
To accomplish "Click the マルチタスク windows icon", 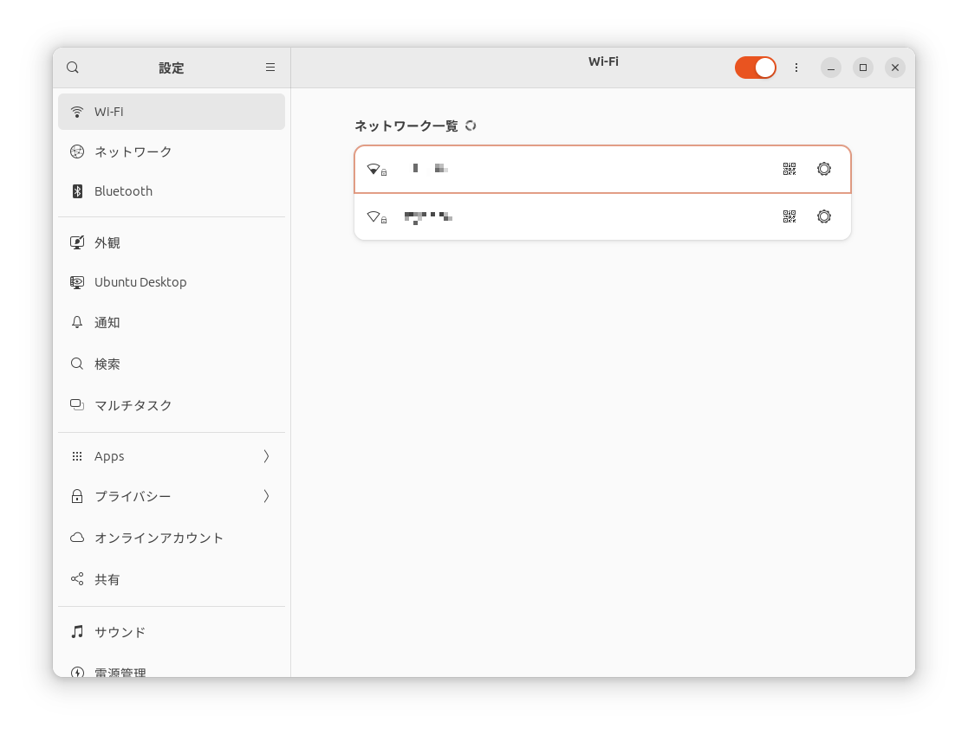I will point(77,405).
